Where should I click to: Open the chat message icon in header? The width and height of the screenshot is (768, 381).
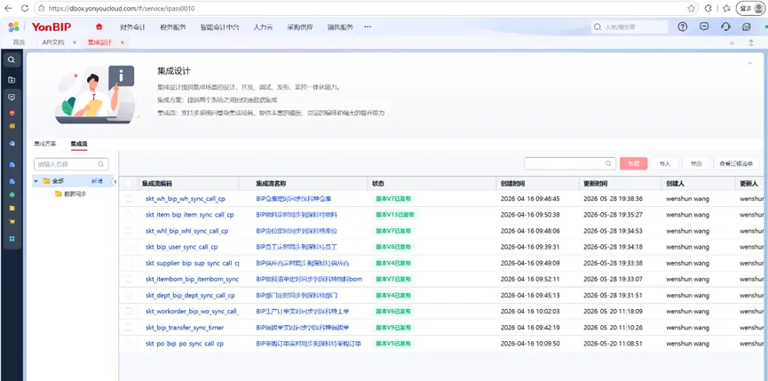click(x=704, y=27)
